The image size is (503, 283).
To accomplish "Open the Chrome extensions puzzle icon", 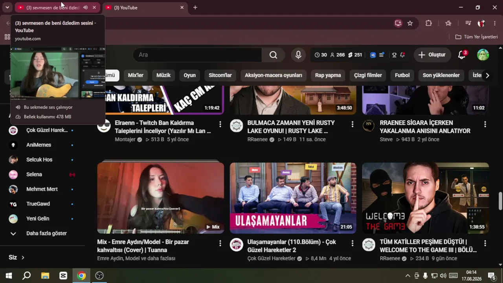I will (429, 23).
